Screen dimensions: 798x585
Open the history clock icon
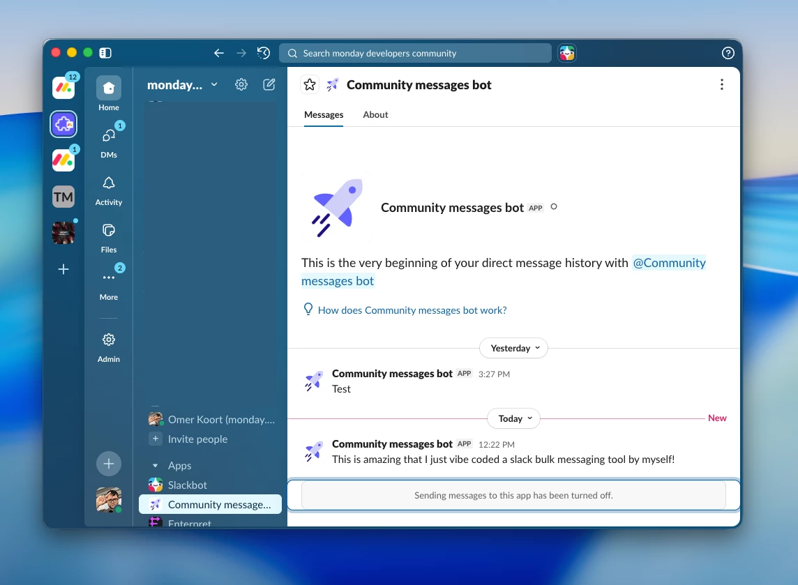[x=264, y=53]
